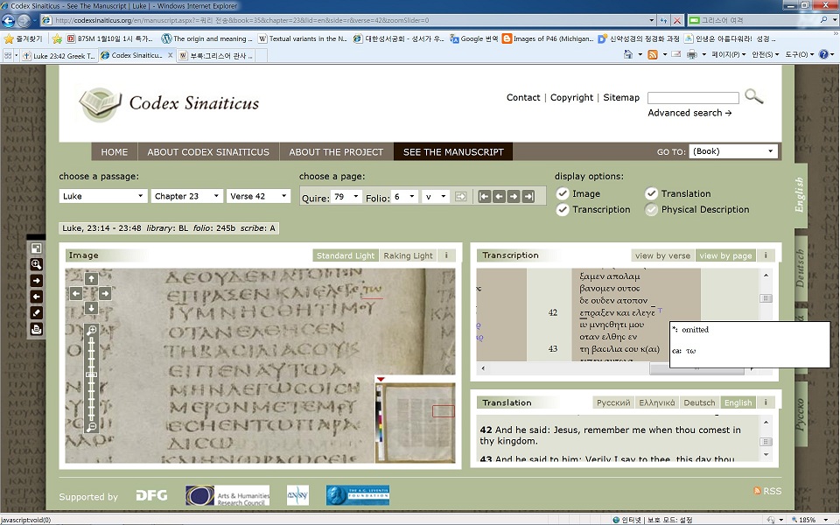Image resolution: width=840 pixels, height=525 pixels.
Task: Open the browser Safety (안전) menu
Action: pyautogui.click(x=765, y=54)
